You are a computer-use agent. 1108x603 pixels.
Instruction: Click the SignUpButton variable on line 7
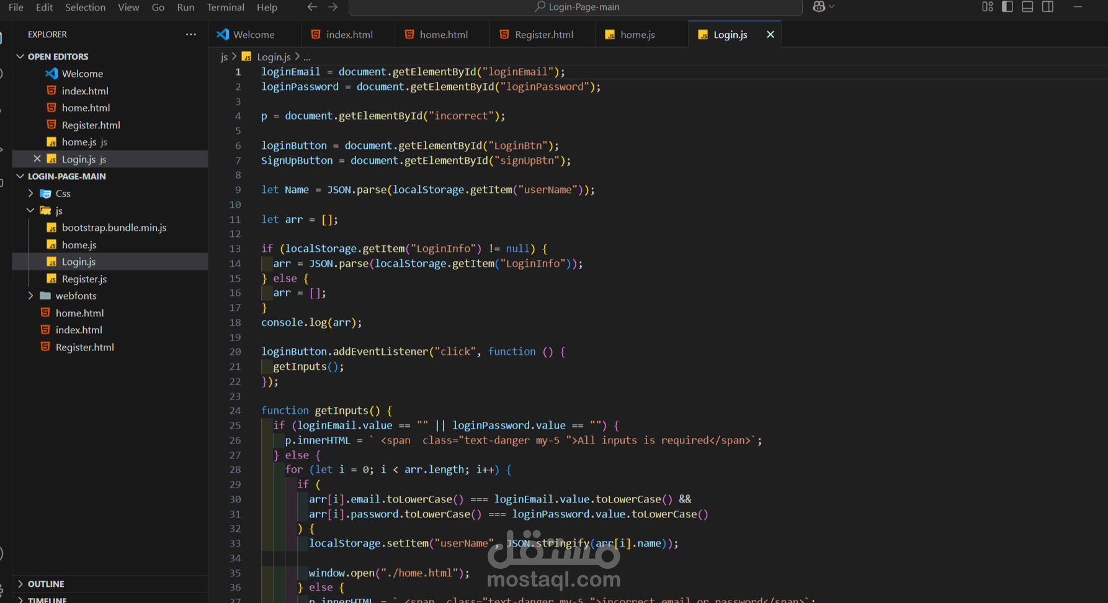(297, 161)
